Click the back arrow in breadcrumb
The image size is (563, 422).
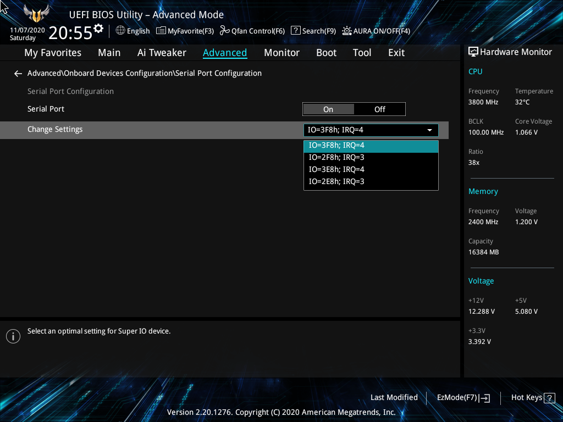18,74
